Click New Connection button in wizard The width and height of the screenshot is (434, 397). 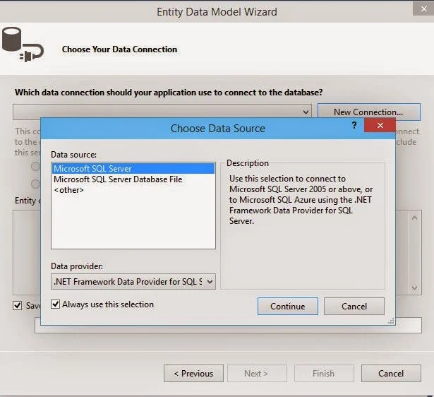(x=369, y=112)
